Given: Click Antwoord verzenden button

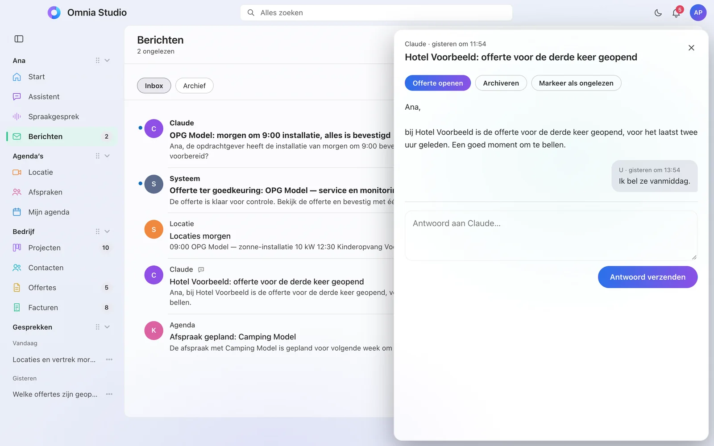Looking at the screenshot, I should click(648, 277).
